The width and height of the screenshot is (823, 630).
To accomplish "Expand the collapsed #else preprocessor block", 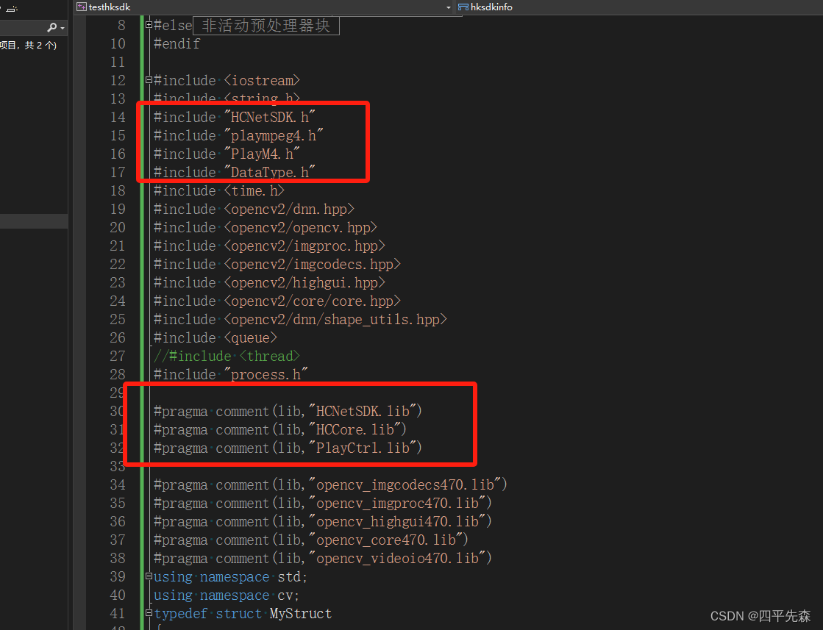I will (x=149, y=25).
